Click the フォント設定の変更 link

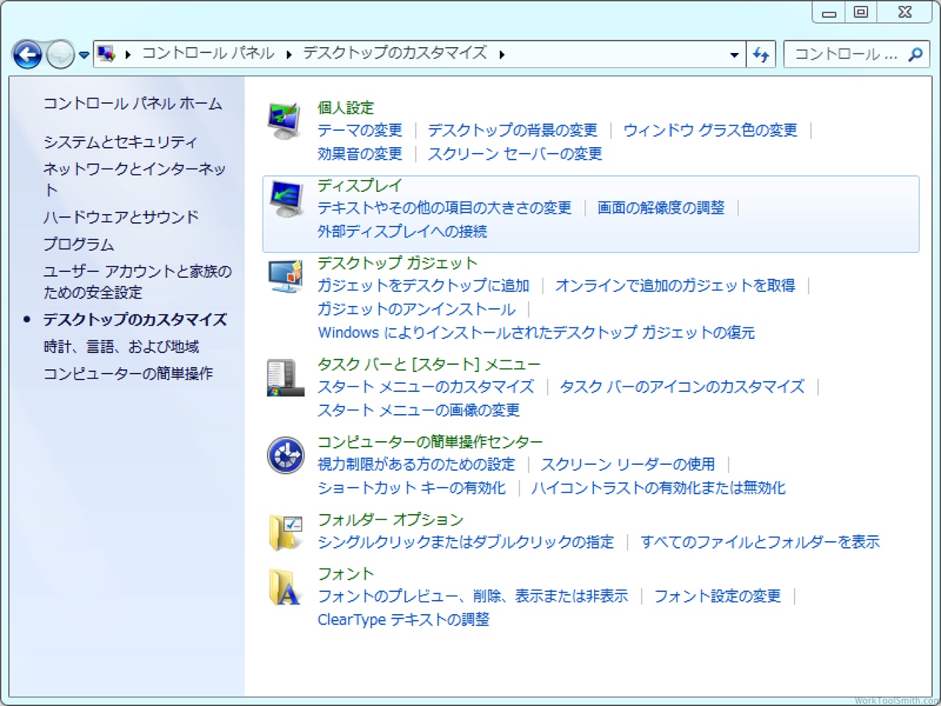[718, 596]
